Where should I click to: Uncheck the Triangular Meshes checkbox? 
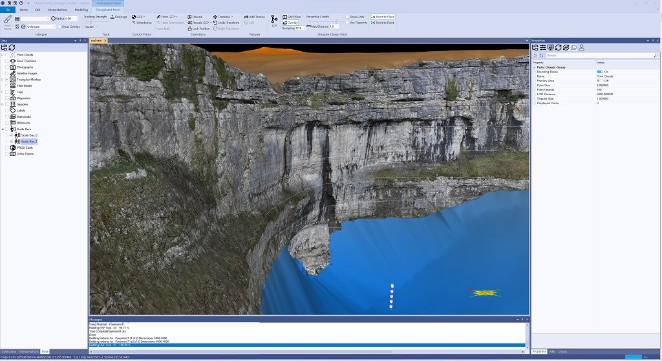[x=6, y=80]
